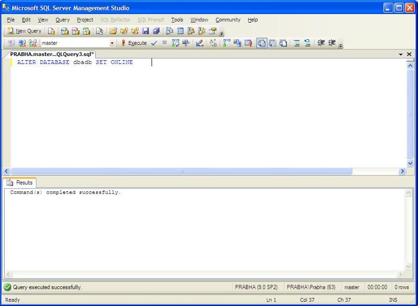This screenshot has width=418, height=306.
Task: Display the estimated execution plan icon
Action: pyautogui.click(x=176, y=43)
